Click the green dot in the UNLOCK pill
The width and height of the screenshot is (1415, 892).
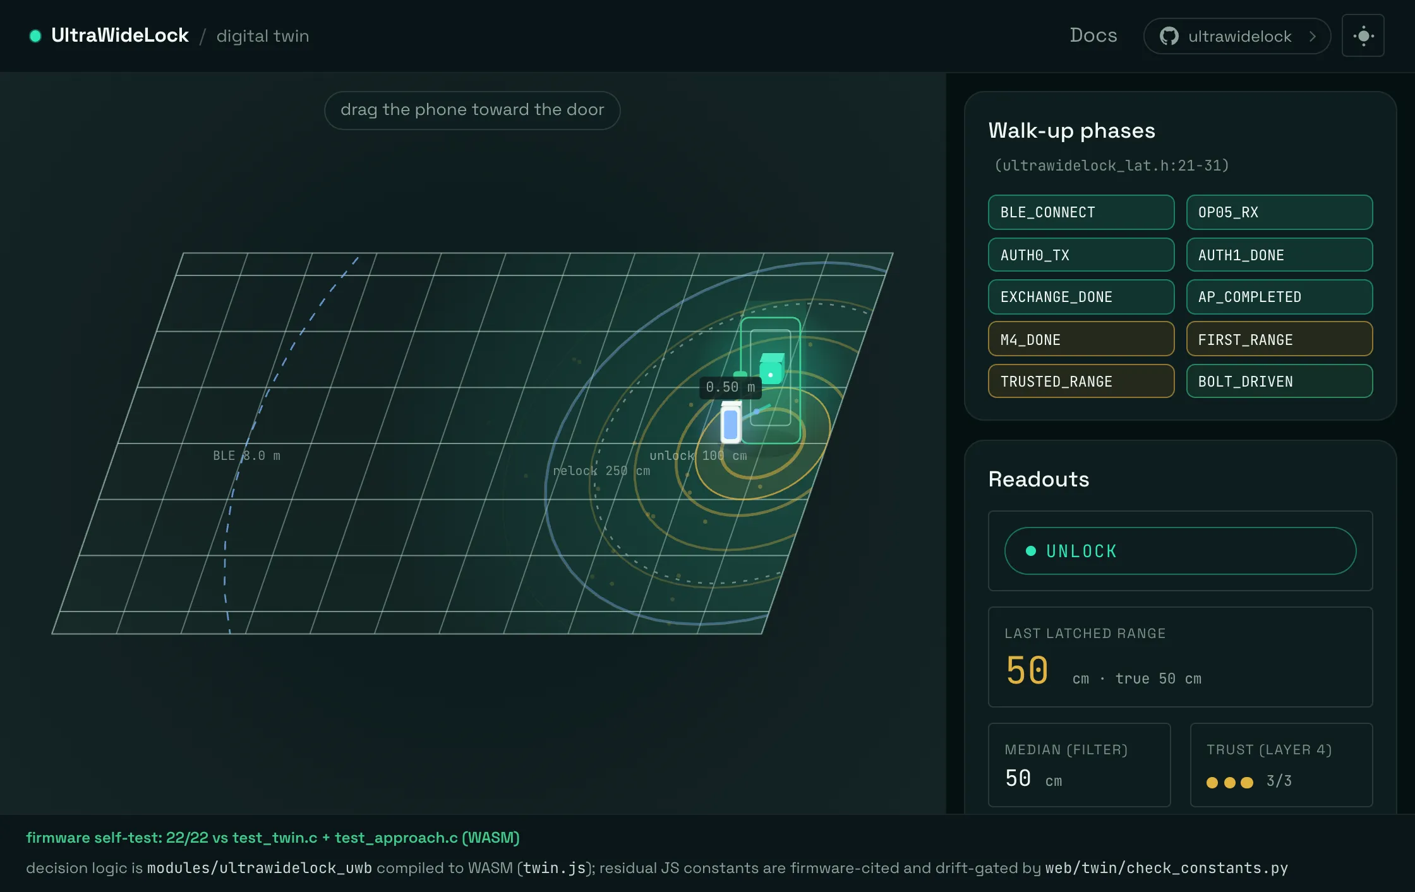point(1031,551)
